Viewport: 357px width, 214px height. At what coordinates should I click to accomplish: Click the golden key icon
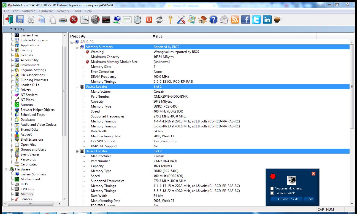[x=170, y=20]
